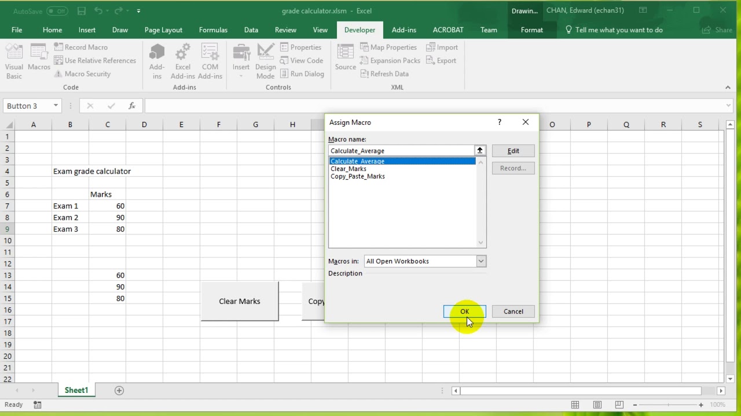Open Macro Security warning icon
741x416 pixels.
click(x=58, y=73)
